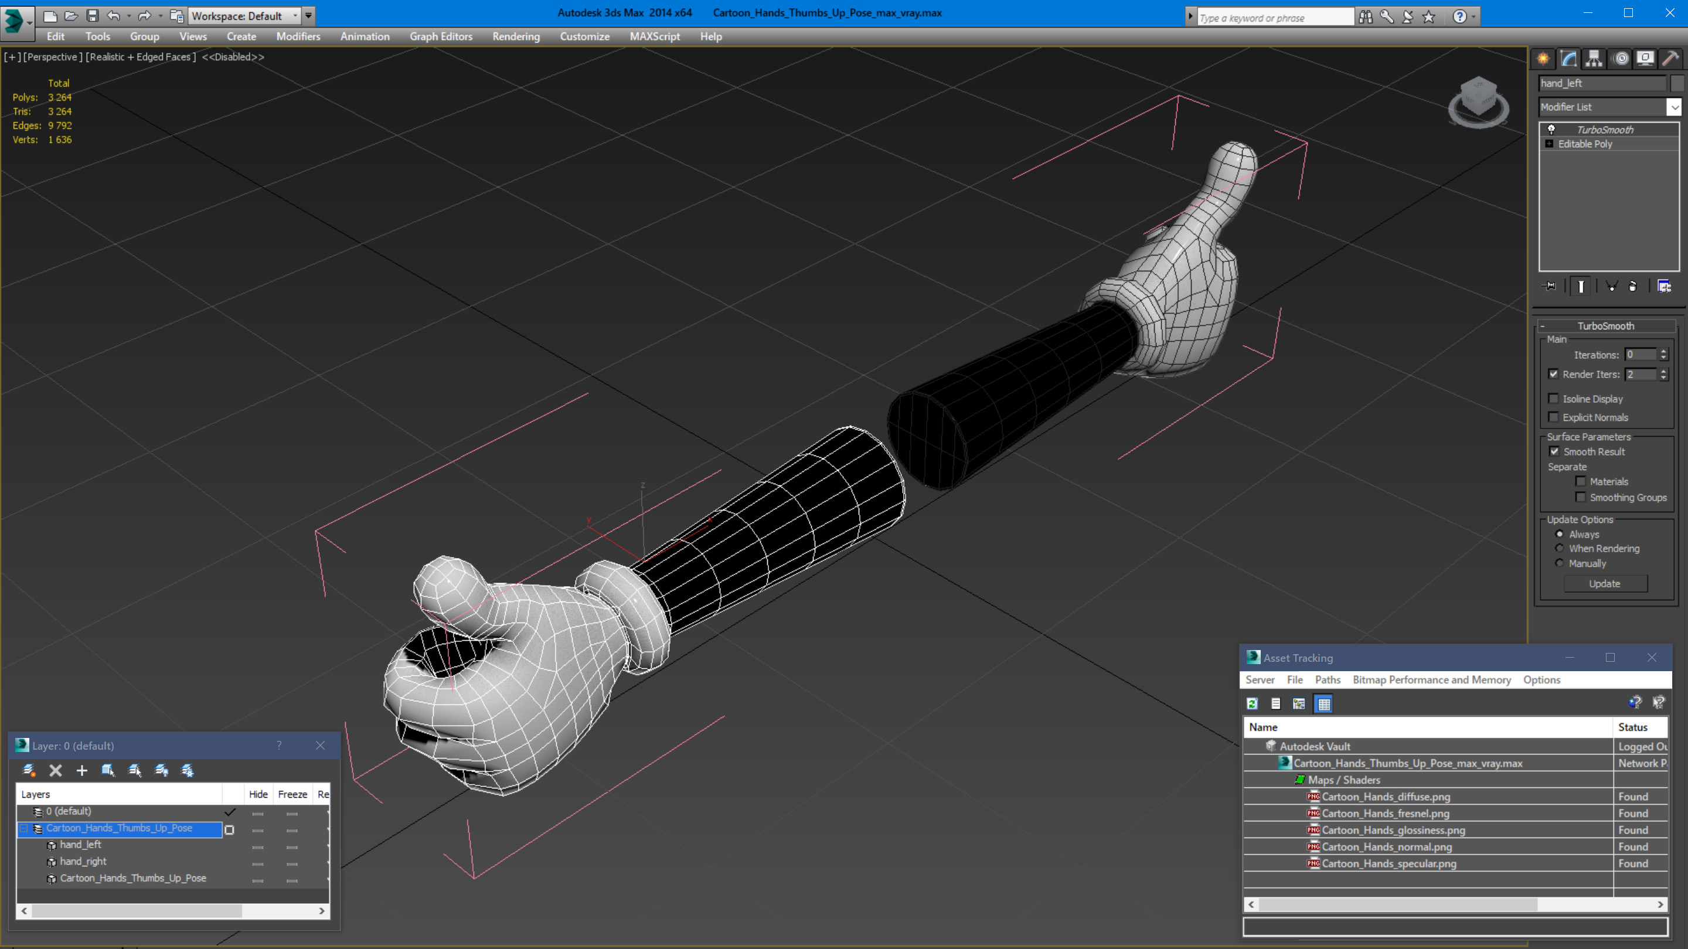Click Add Selected Objects plus icon in Layer dialog
The height and width of the screenshot is (949, 1688).
82,770
